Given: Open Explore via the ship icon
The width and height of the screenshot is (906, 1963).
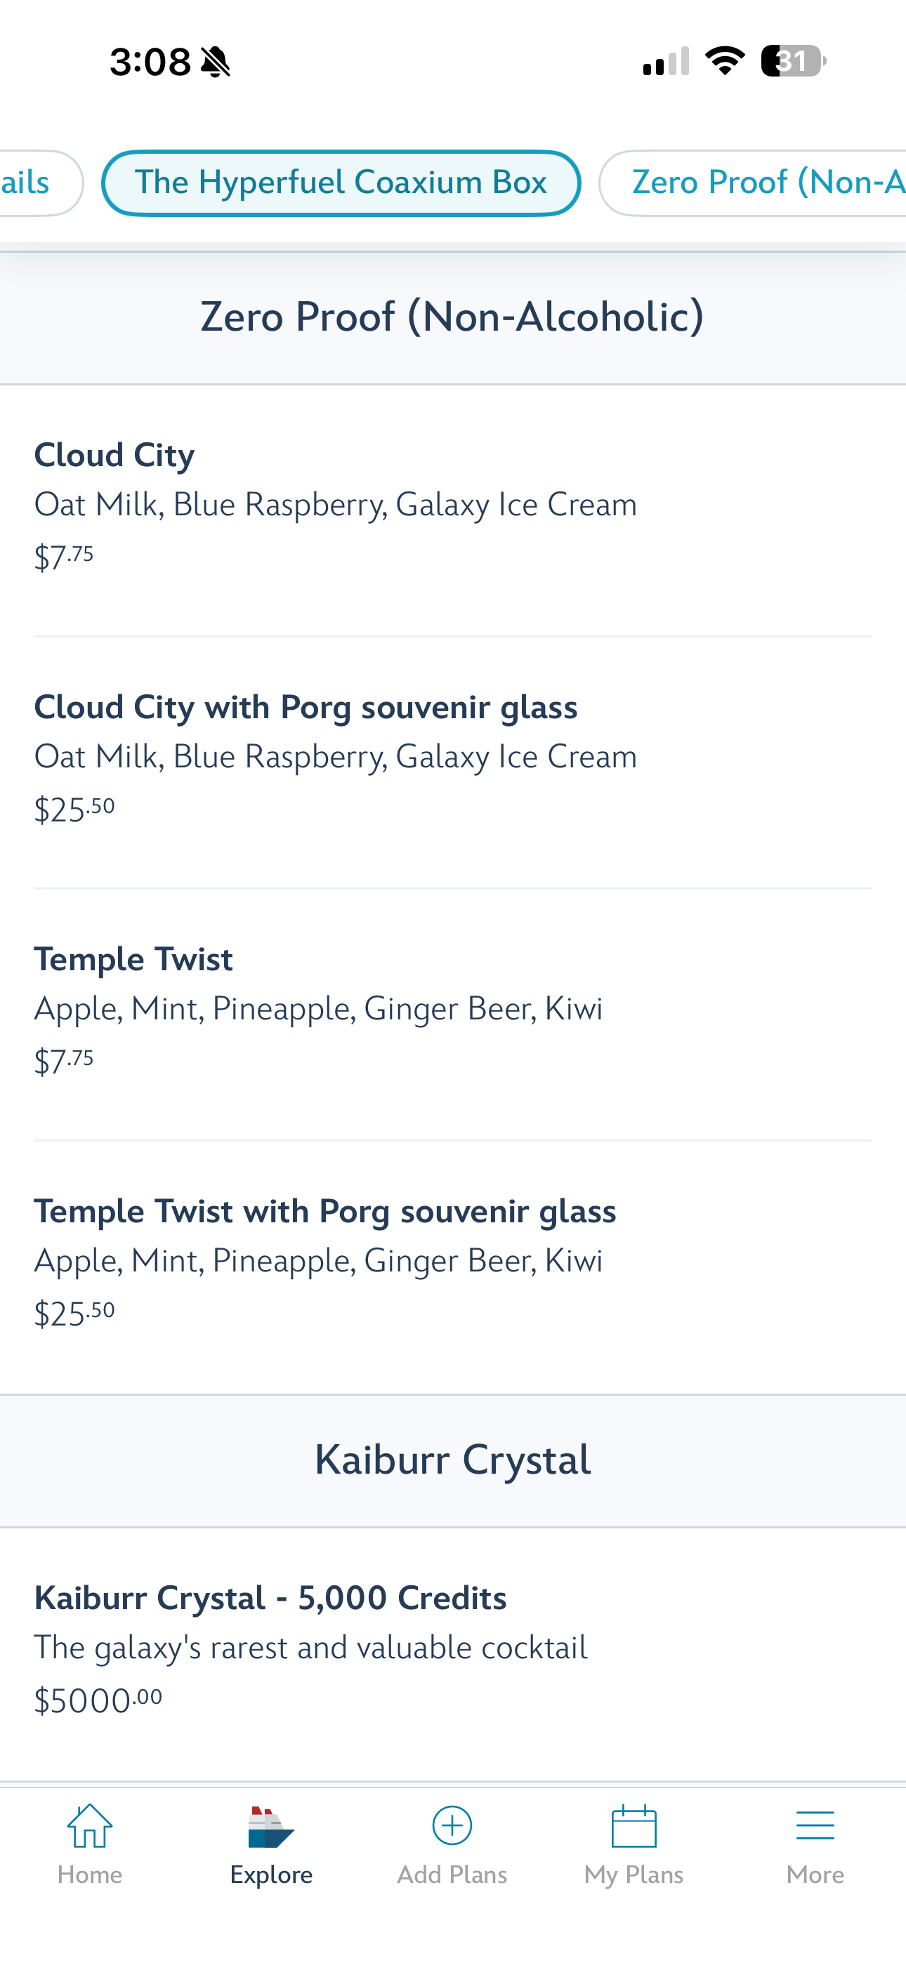Looking at the screenshot, I should point(270,1826).
